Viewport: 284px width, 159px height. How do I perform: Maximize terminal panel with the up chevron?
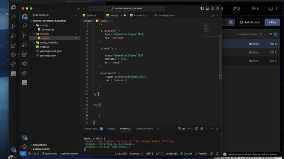pyautogui.click(x=212, y=129)
